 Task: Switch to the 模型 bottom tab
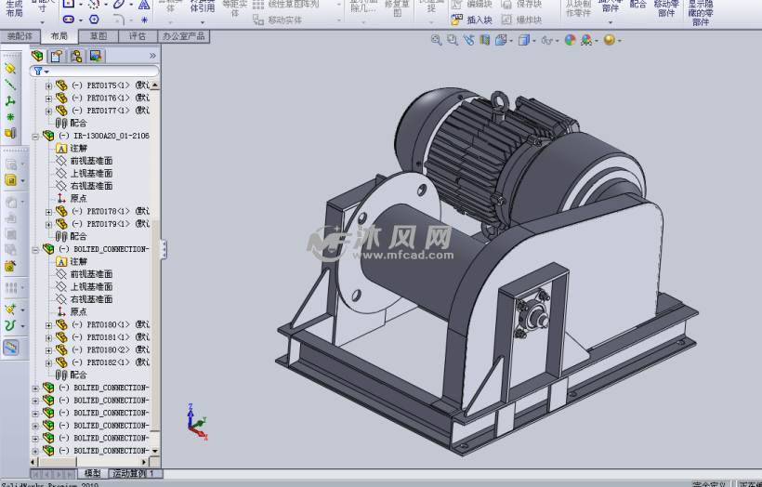pos(92,473)
